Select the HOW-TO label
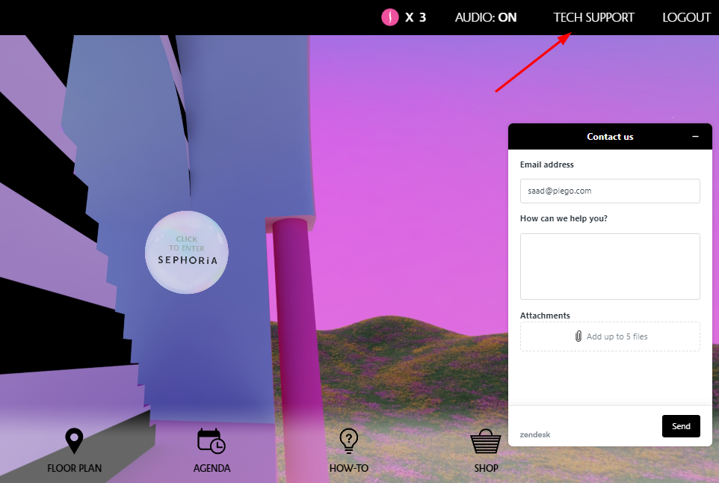Viewport: 719px width, 483px height. point(349,468)
